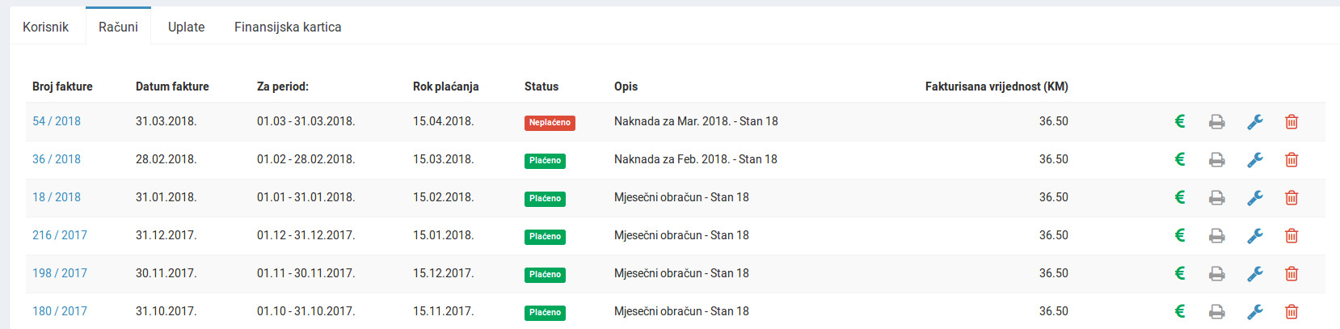Screen dimensions: 1340x329
Task: Print invoice 36 / 2018
Action: click(1216, 160)
